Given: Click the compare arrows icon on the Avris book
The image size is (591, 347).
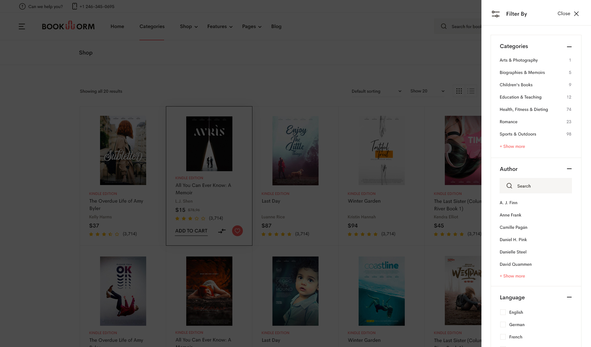Looking at the screenshot, I should pyautogui.click(x=222, y=231).
